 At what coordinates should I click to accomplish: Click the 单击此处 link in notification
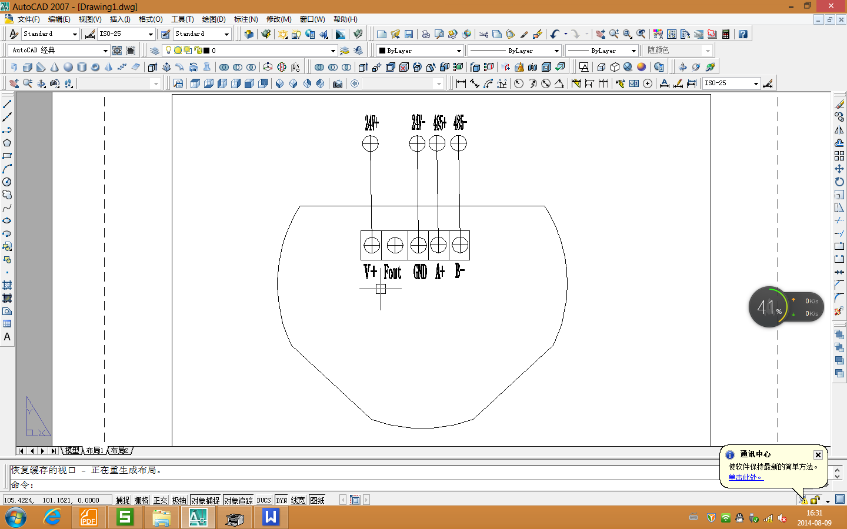(745, 477)
